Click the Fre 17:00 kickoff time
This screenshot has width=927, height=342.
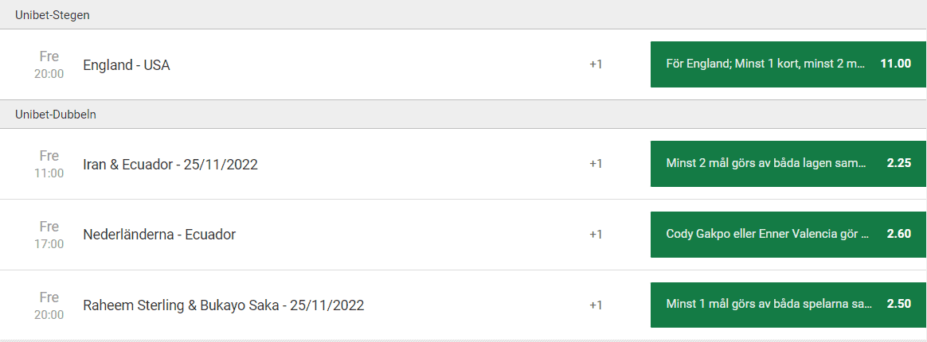pos(49,235)
